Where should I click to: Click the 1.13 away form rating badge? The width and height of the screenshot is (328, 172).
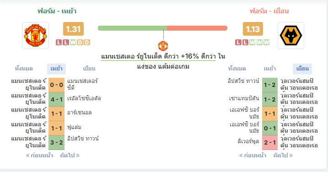[x=253, y=29]
